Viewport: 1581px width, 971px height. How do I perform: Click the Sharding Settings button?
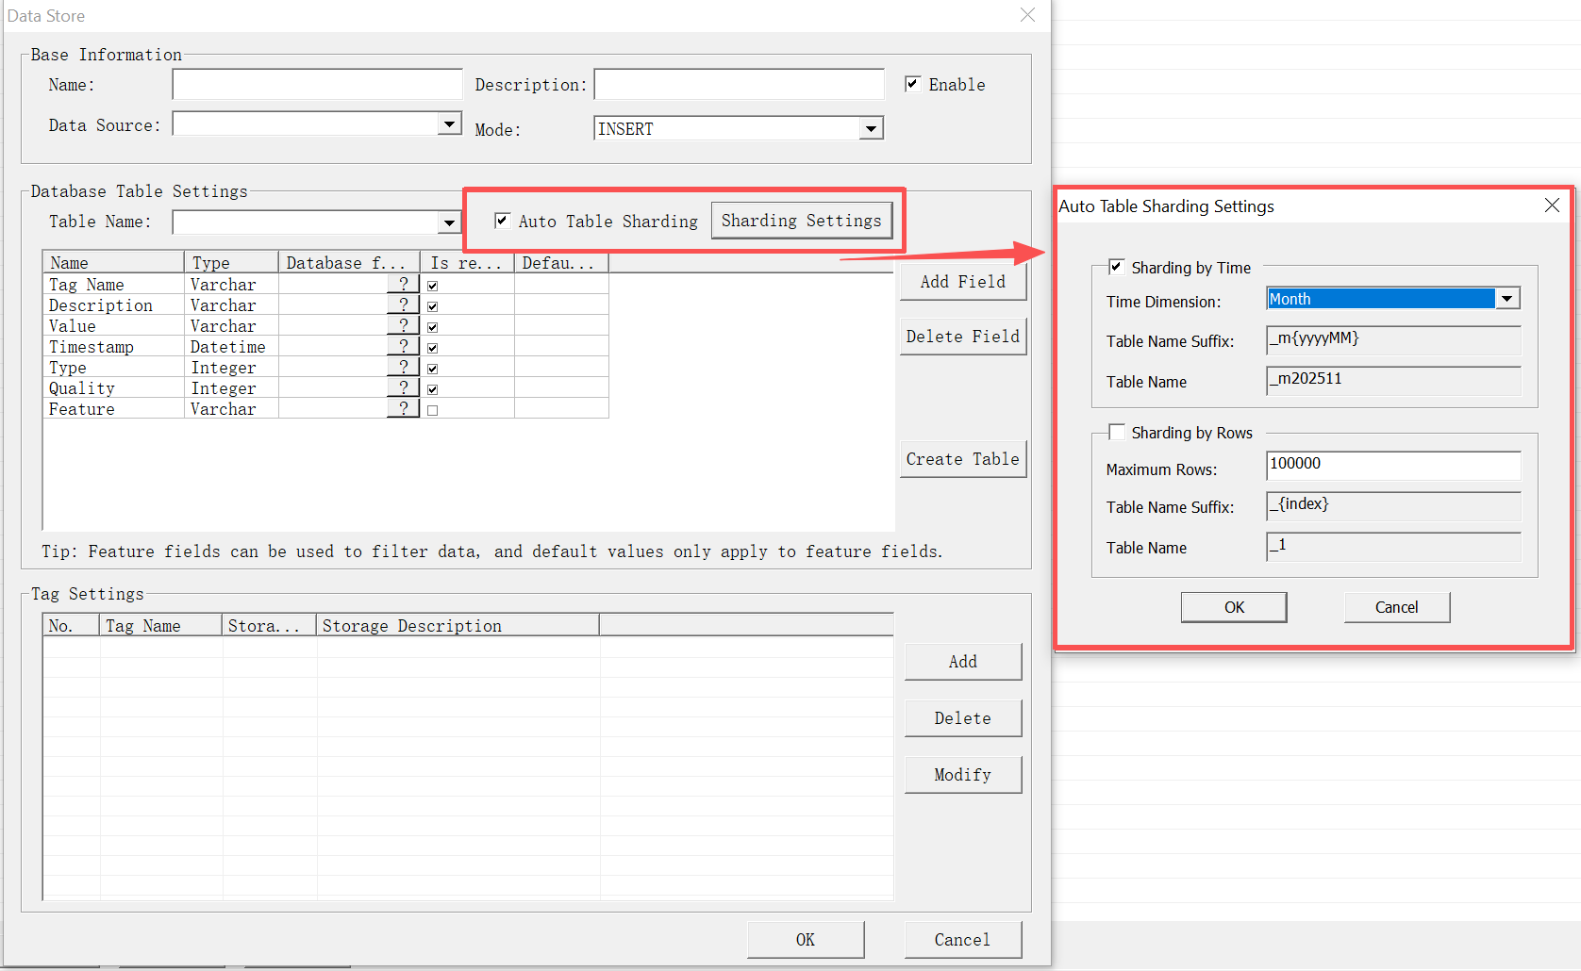pos(801,221)
